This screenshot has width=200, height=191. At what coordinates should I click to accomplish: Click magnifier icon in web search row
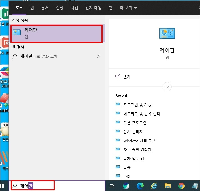[x=14, y=56]
